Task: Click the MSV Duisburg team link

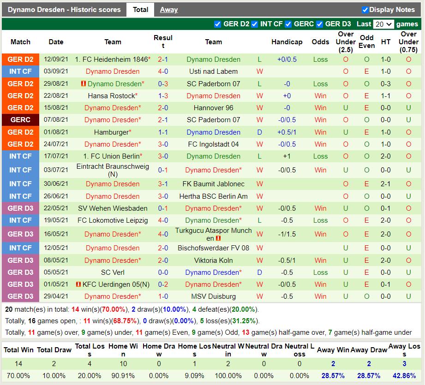Action: (213, 296)
